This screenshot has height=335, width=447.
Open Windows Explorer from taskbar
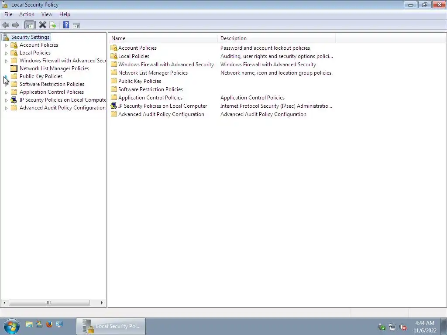pos(29,324)
